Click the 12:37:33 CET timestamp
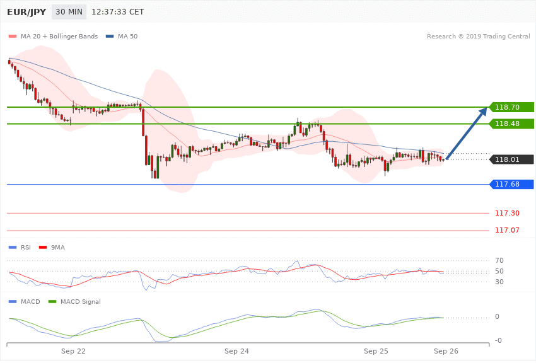 [117, 12]
